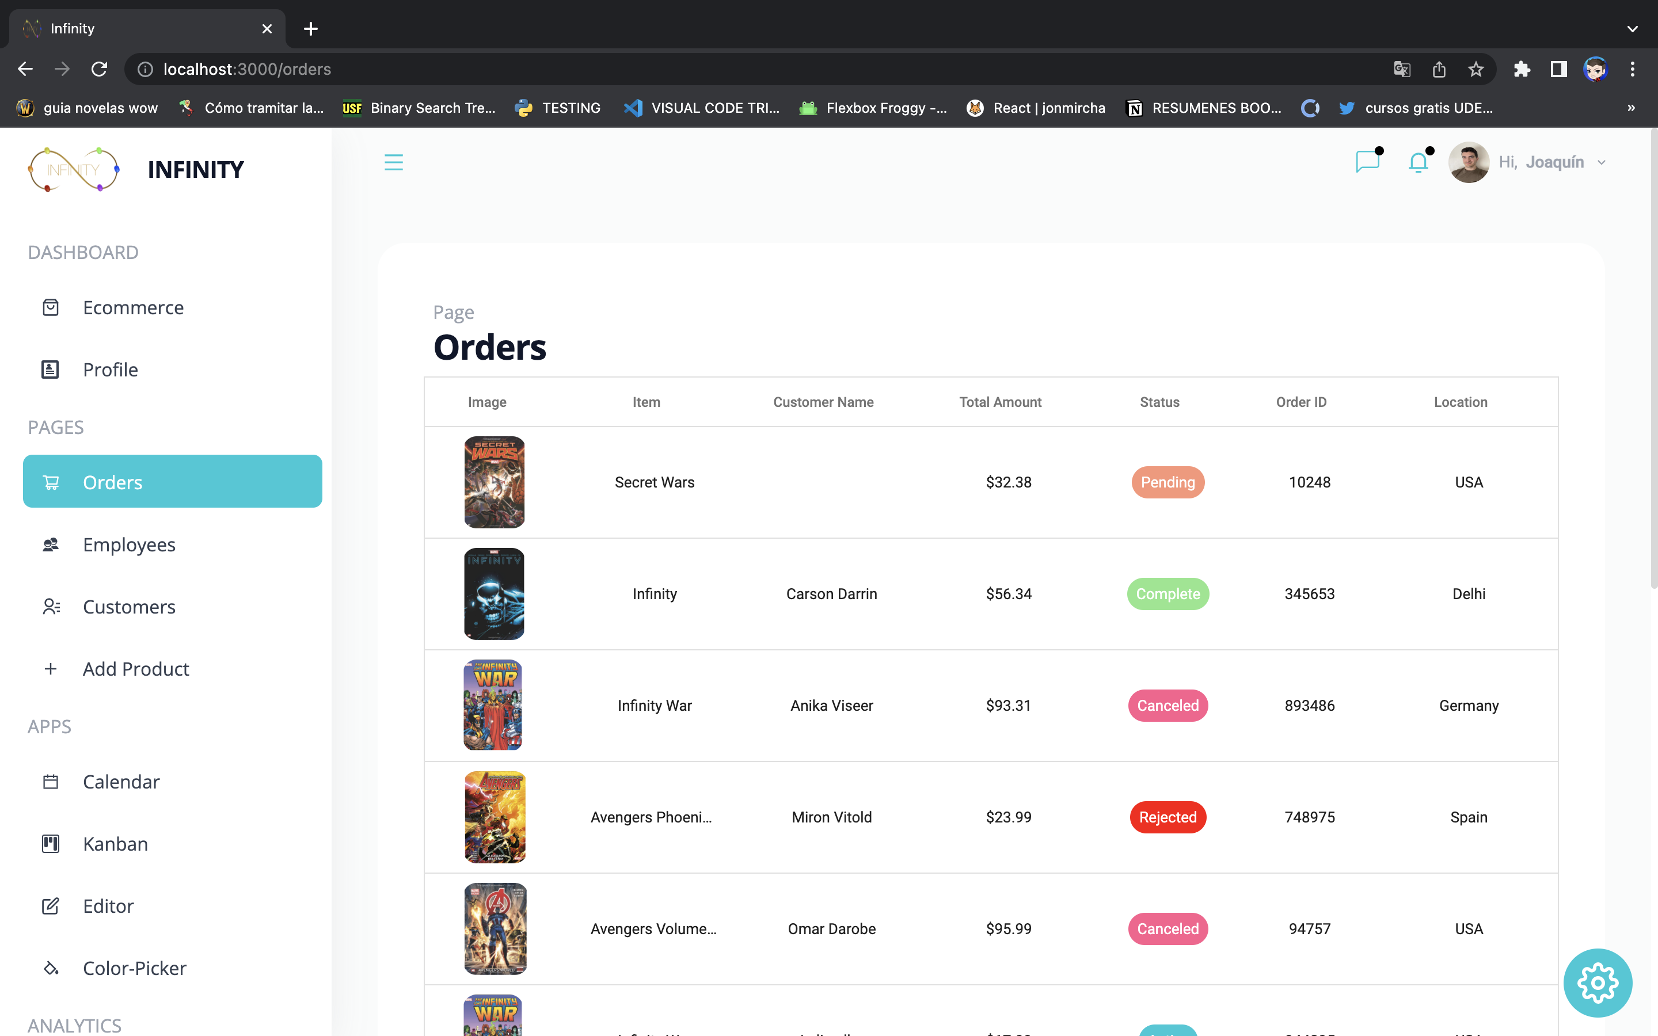Image resolution: width=1658 pixels, height=1036 pixels.
Task: Toggle the sidebar with the hamburger menu
Action: (x=394, y=162)
